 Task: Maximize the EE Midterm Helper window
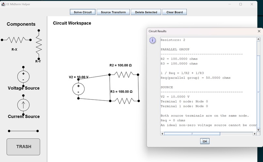pyautogui.click(x=240, y=4)
